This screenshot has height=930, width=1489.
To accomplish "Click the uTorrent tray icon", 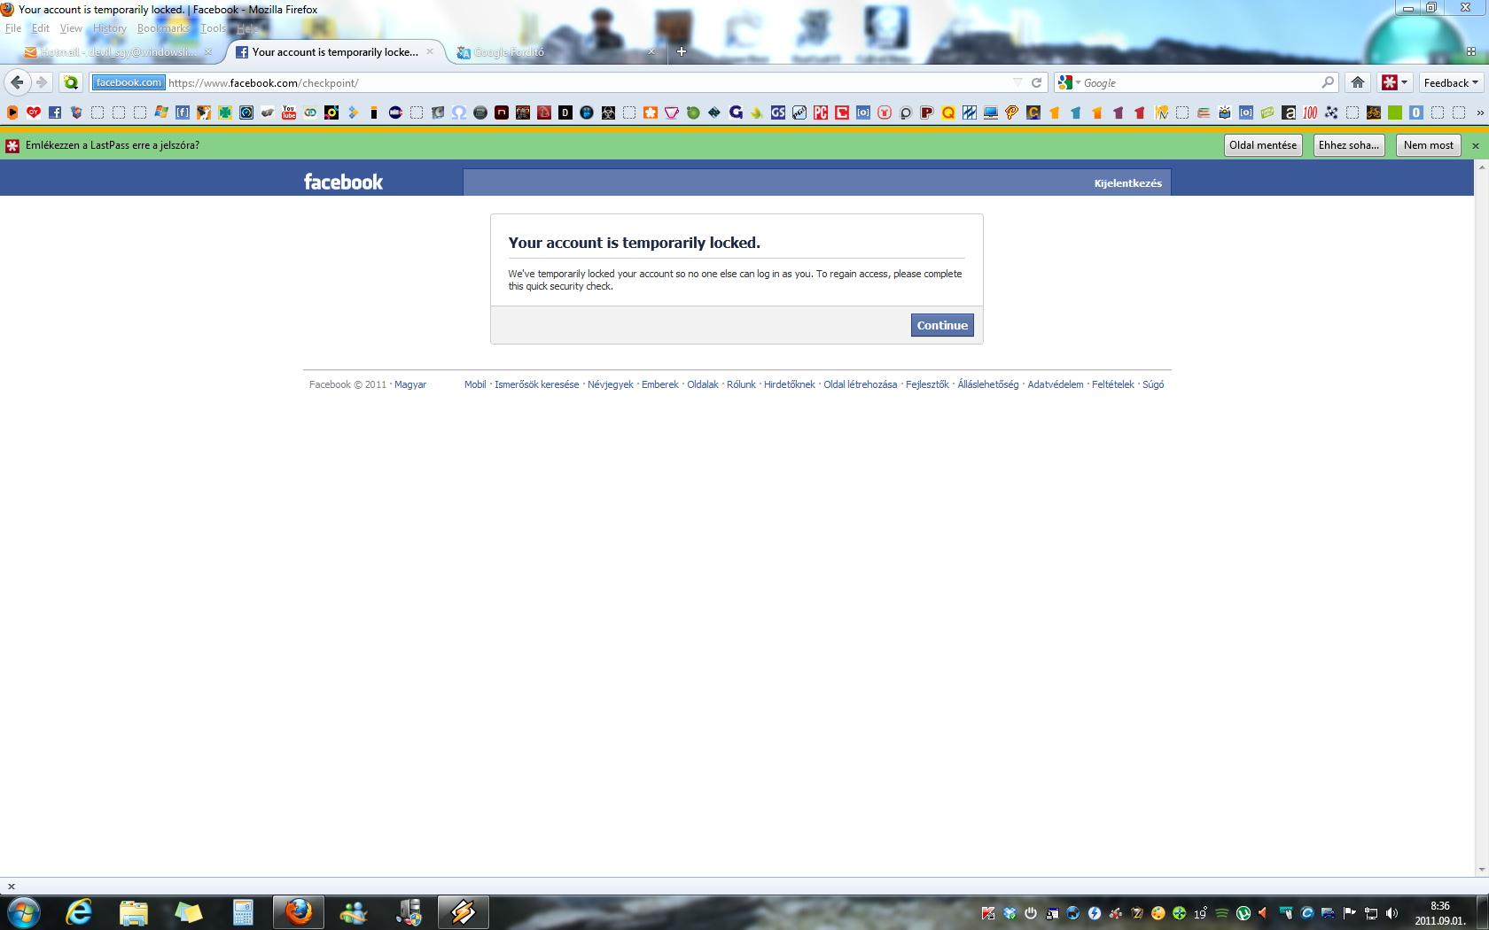I will pyautogui.click(x=1243, y=913).
